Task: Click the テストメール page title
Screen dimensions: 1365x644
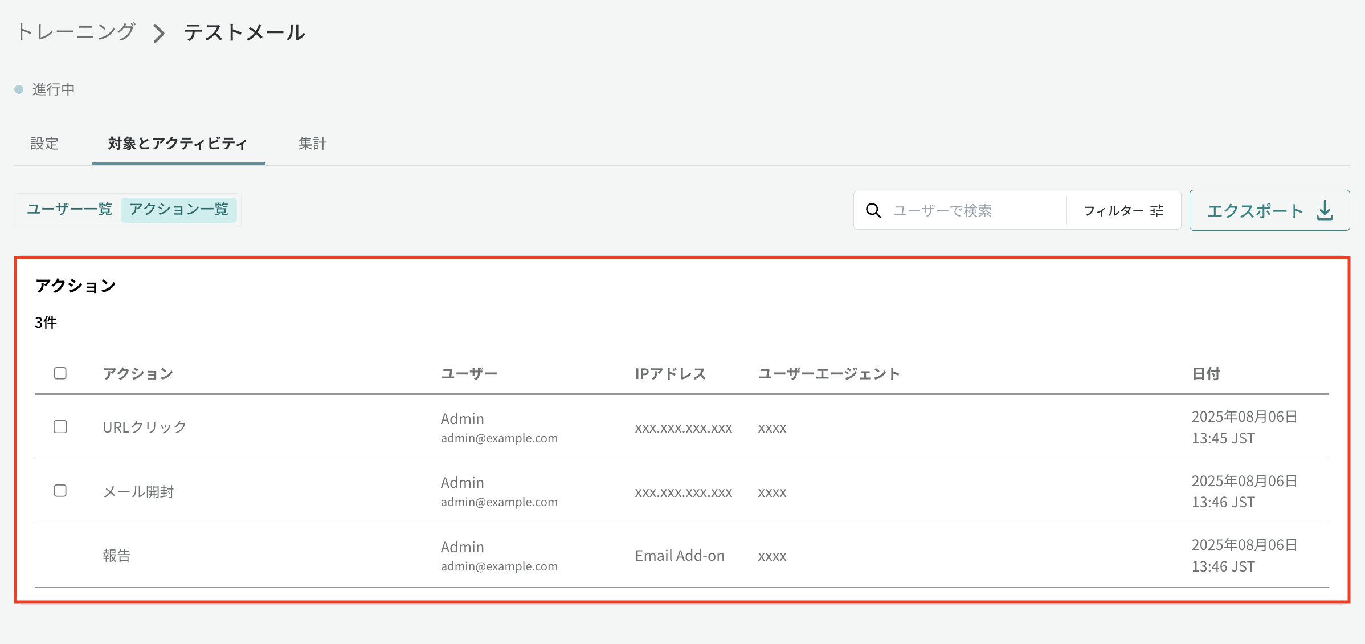Action: click(x=244, y=32)
